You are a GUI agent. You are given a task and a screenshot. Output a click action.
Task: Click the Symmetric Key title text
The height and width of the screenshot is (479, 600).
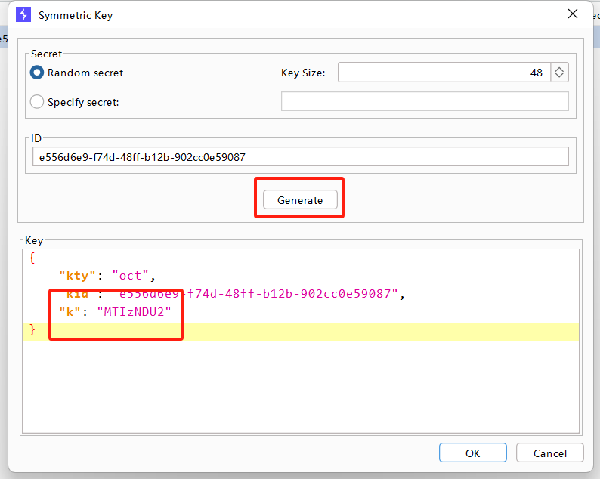click(x=76, y=15)
